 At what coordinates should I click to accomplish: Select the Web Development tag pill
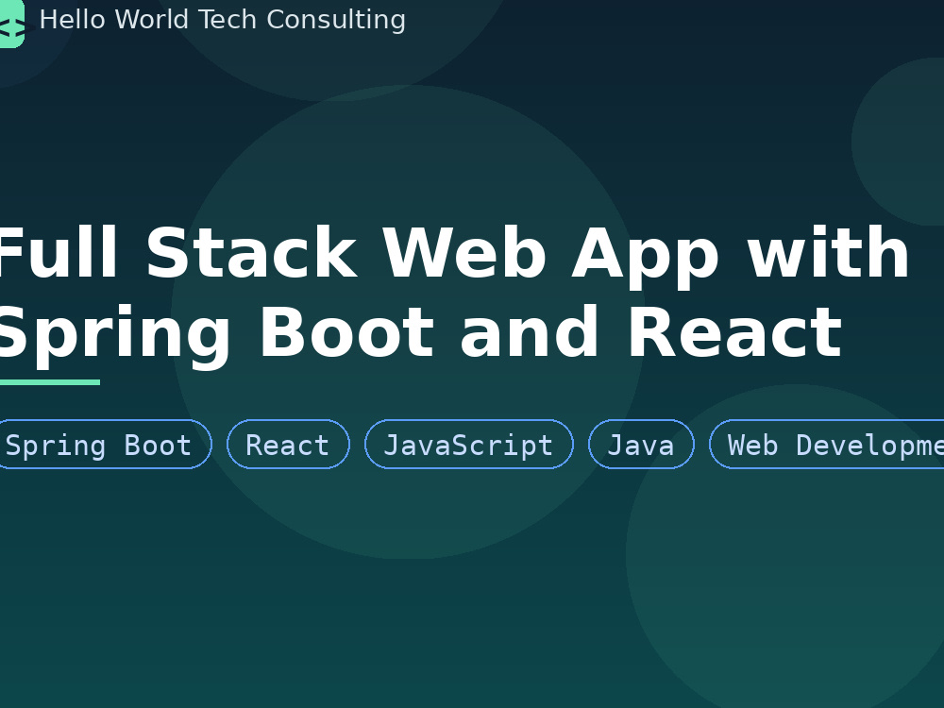pos(827,445)
